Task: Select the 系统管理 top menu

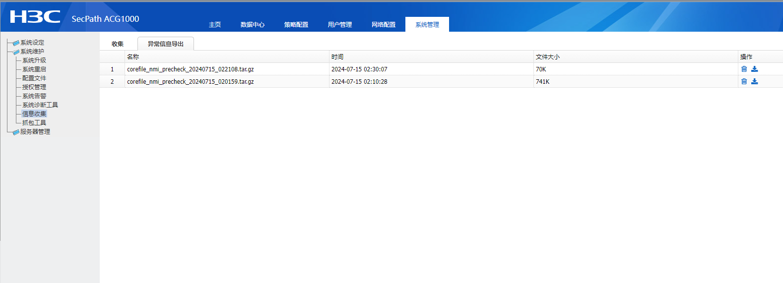Action: coord(427,24)
